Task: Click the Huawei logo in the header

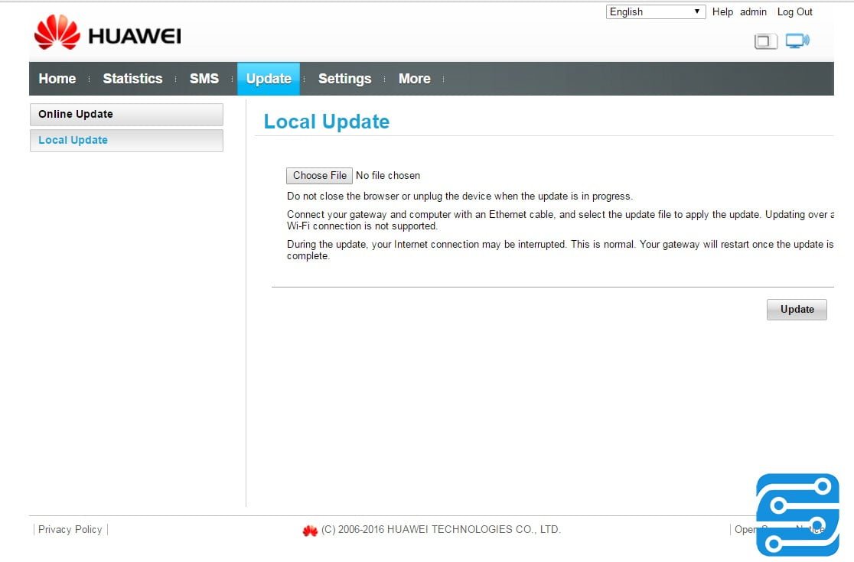Action: (x=107, y=34)
